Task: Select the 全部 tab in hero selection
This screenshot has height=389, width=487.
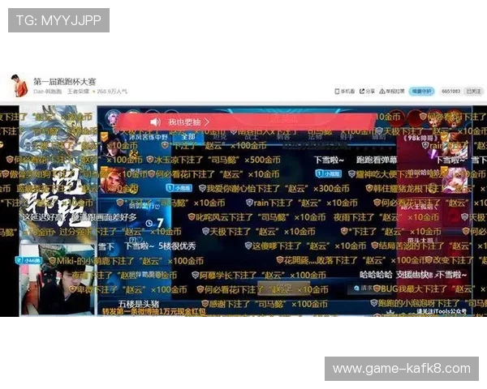Action: 188,137
